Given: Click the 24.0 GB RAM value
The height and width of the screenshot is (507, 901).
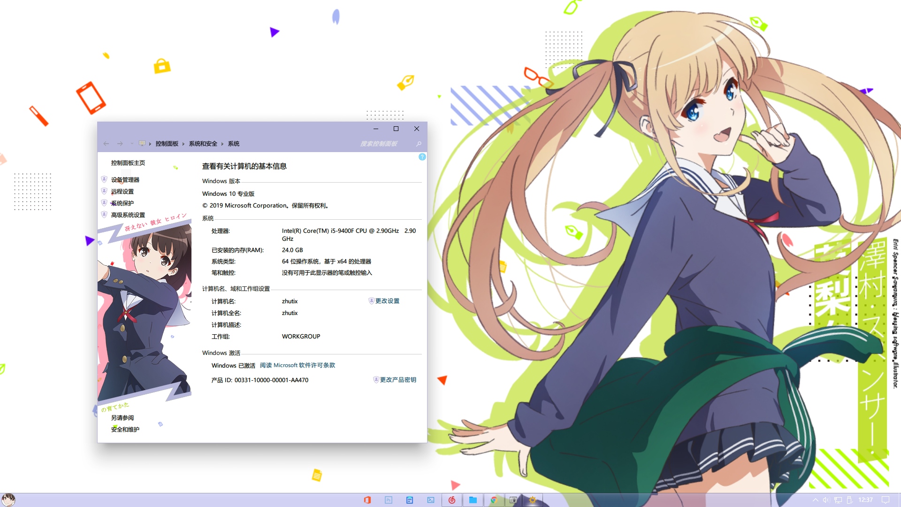Looking at the screenshot, I should 292,250.
